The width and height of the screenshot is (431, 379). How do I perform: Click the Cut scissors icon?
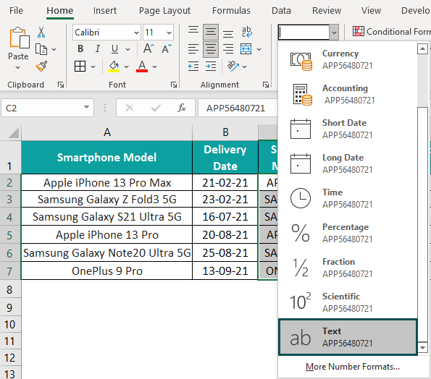coord(41,32)
